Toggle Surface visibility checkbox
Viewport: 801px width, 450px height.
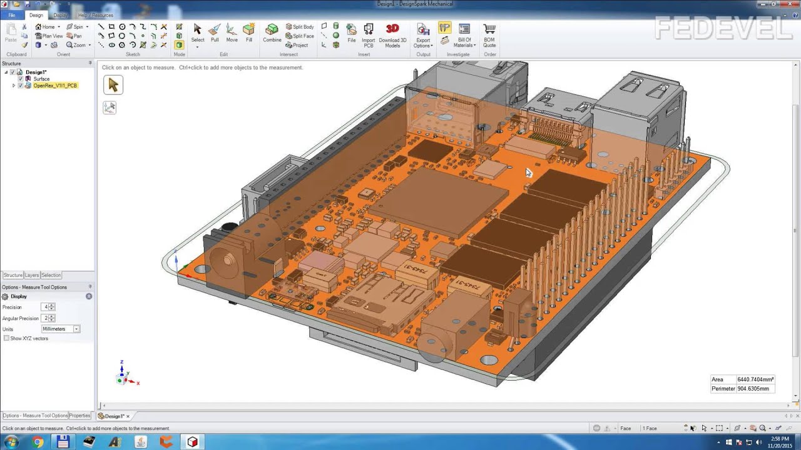(x=20, y=79)
